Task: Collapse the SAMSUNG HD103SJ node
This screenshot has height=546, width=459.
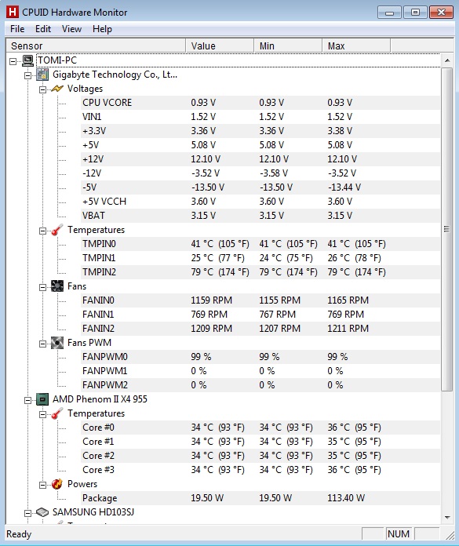Action: [28, 513]
